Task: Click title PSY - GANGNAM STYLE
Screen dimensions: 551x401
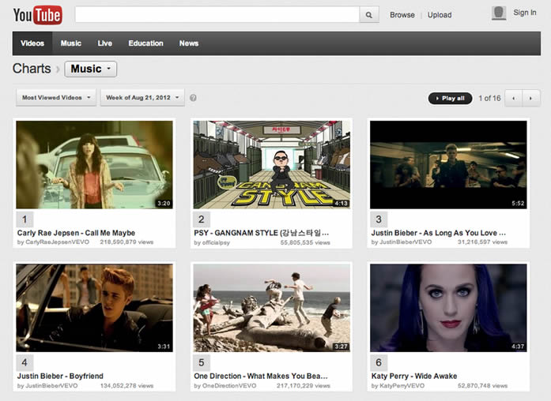Action: pyautogui.click(x=262, y=233)
